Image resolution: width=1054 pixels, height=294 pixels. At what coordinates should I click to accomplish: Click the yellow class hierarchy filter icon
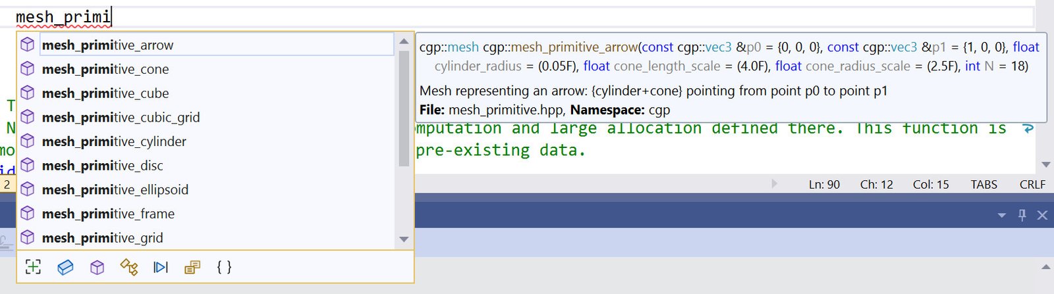[129, 267]
